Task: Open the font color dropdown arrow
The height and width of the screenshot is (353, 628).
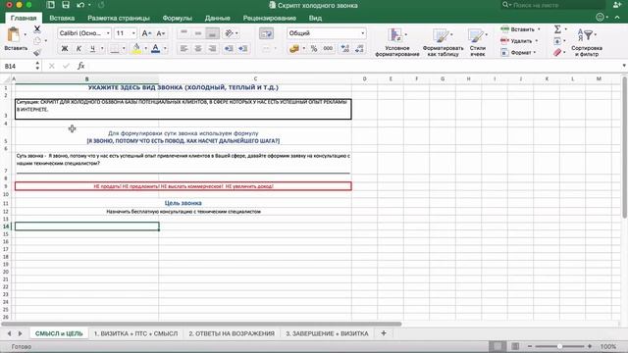Action: [165, 49]
